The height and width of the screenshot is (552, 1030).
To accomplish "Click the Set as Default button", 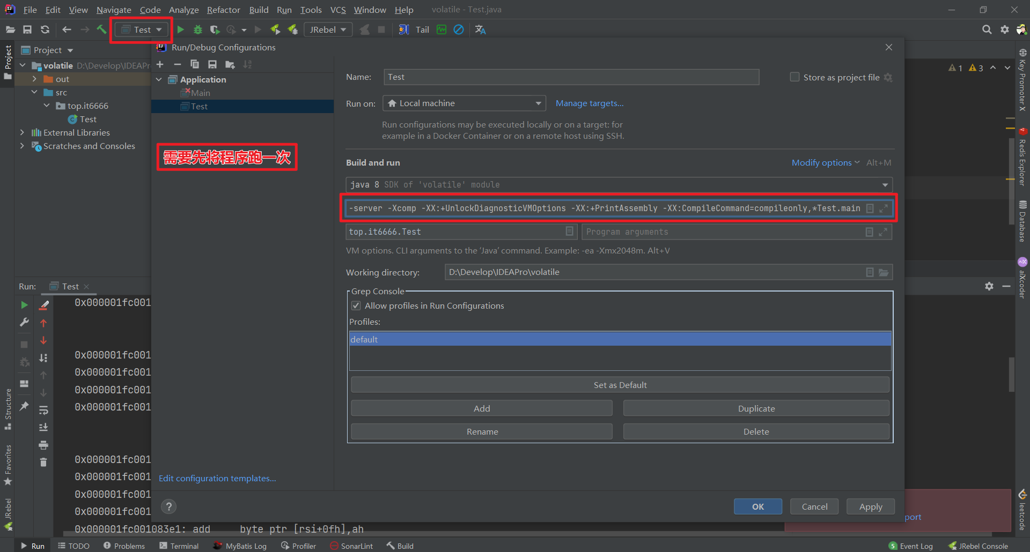I will (620, 385).
